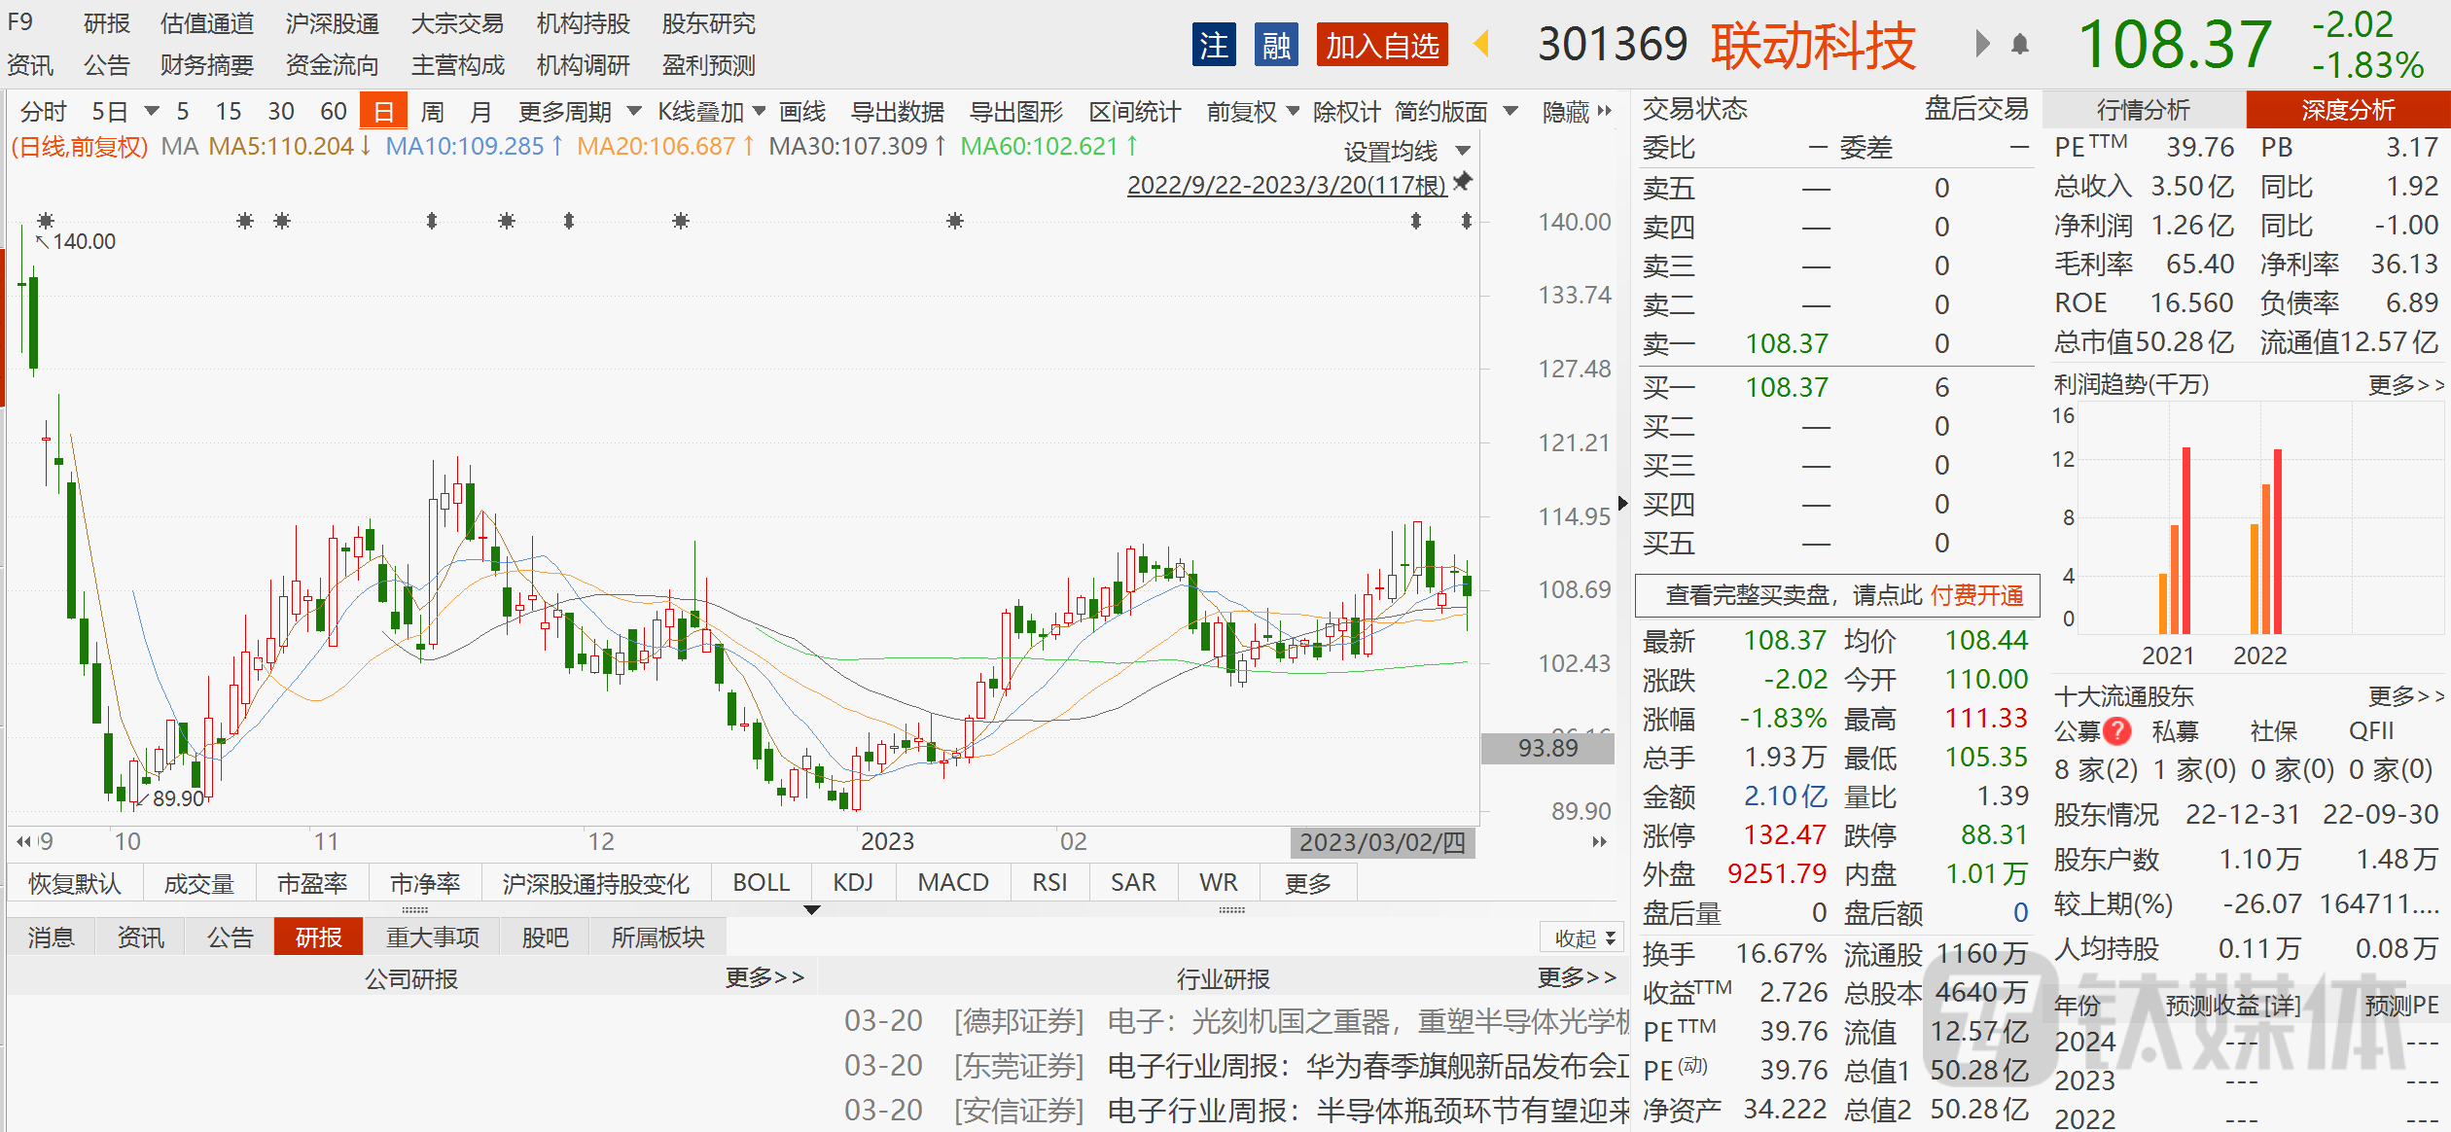This screenshot has height=1132, width=2451.
Task: Go to previous stock with yellow arrow
Action: [x=1481, y=44]
